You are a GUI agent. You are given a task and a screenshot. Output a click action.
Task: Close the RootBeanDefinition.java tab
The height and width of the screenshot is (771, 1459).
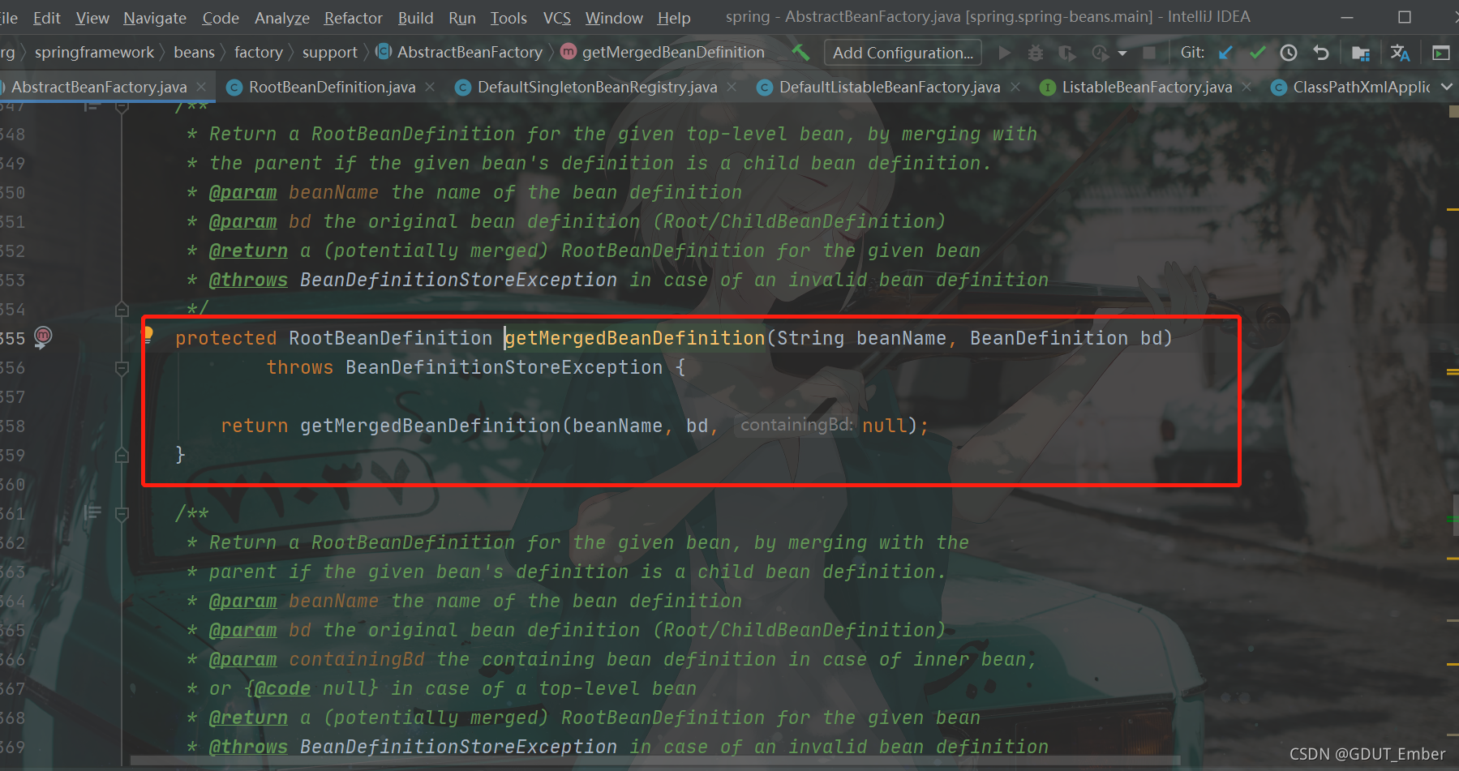click(x=429, y=86)
